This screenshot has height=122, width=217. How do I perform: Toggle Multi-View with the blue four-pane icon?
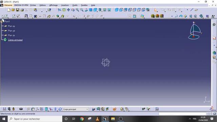[x=91, y=10]
